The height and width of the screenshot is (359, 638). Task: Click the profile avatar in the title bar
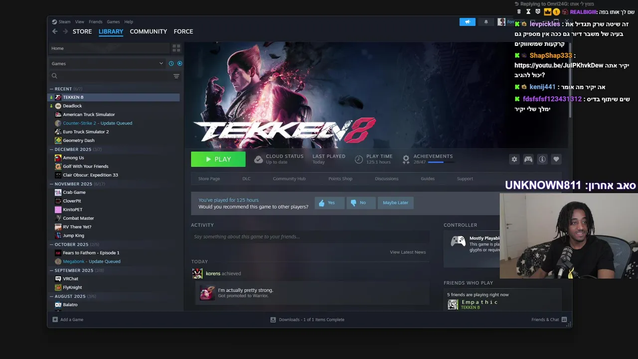[x=501, y=22]
